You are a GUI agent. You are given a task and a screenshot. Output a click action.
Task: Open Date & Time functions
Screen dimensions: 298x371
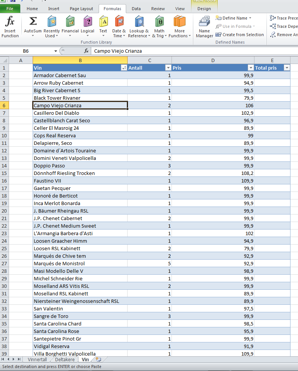pyautogui.click(x=119, y=26)
